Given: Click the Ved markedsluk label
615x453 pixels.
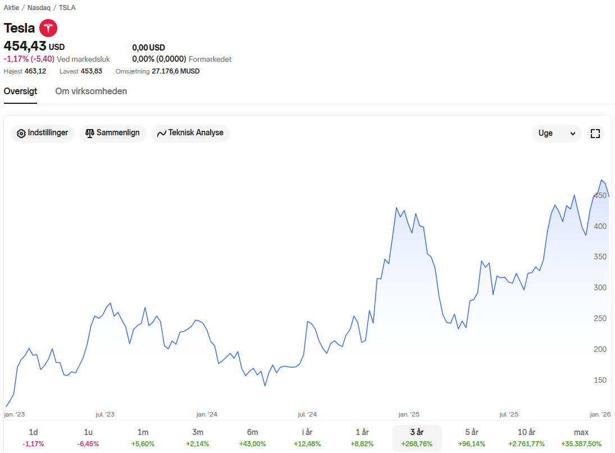Looking at the screenshot, I should point(83,59).
